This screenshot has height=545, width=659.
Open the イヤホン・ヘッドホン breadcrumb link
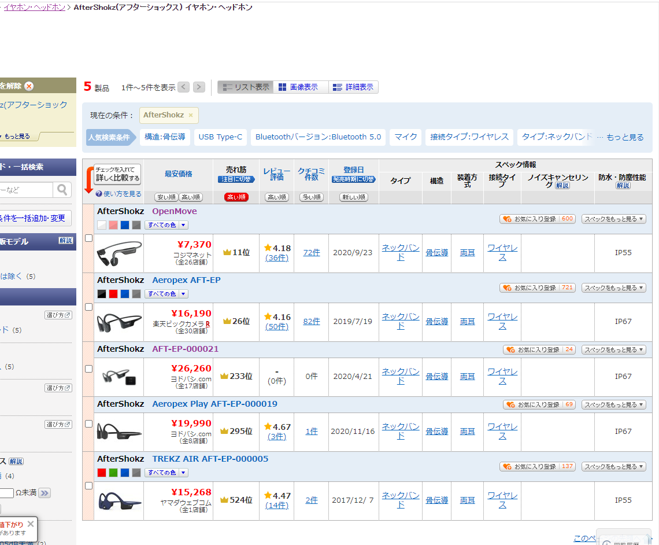pyautogui.click(x=35, y=7)
